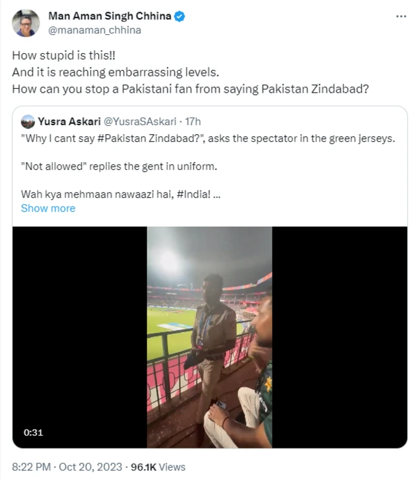
Task: Expand quoted tweet with Show more
Action: coord(48,208)
